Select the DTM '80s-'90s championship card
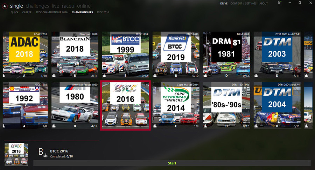This screenshot has height=170, width=315. tap(226, 105)
